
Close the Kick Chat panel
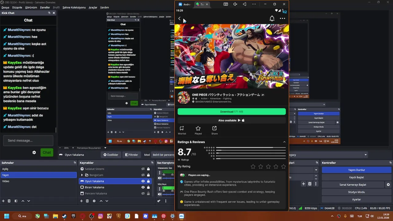point(54,13)
